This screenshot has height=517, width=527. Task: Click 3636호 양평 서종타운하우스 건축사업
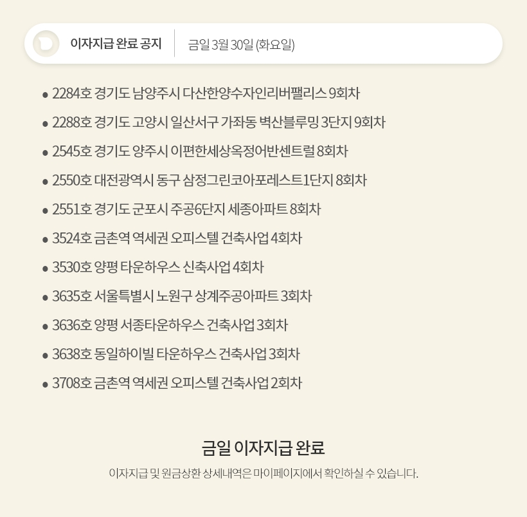(170, 325)
